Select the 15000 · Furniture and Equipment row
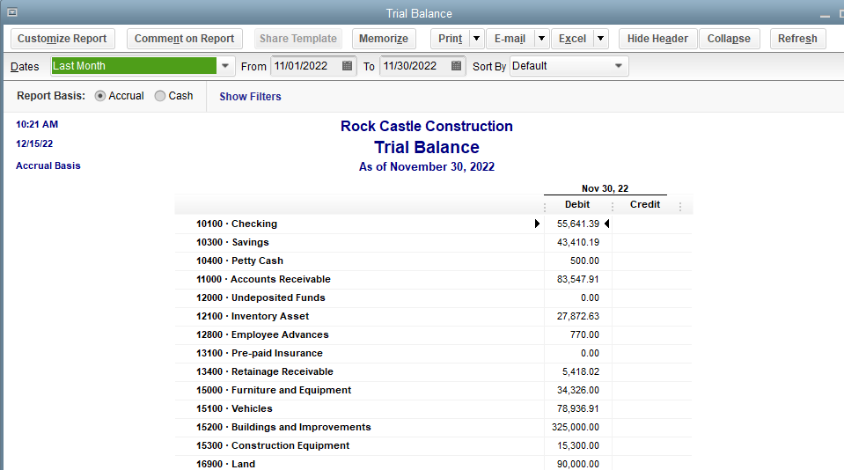Image resolution: width=844 pixels, height=470 pixels. 433,390
